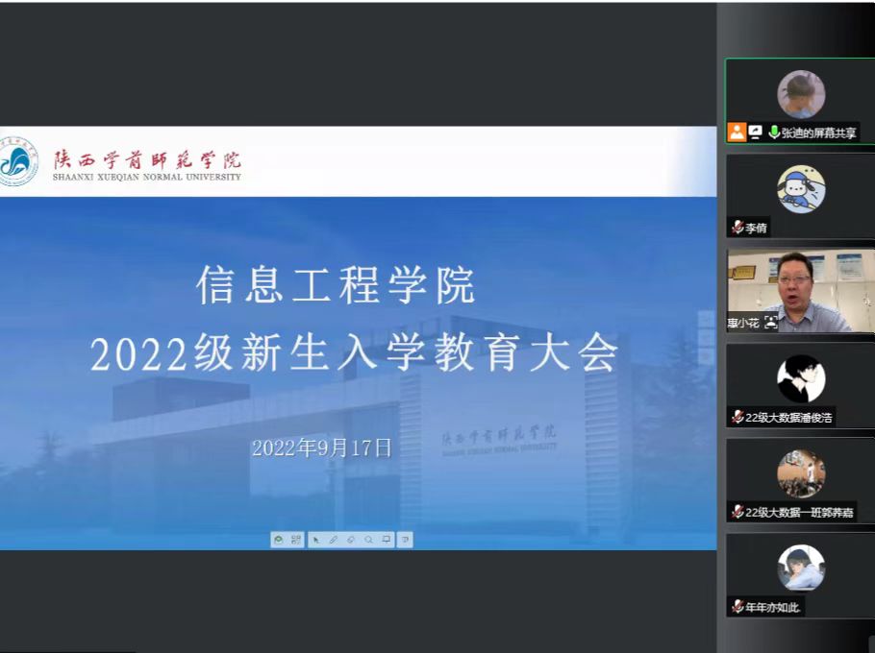Click the slide title 信息工程学院
Viewport: 875px width, 653px height.
tap(336, 286)
